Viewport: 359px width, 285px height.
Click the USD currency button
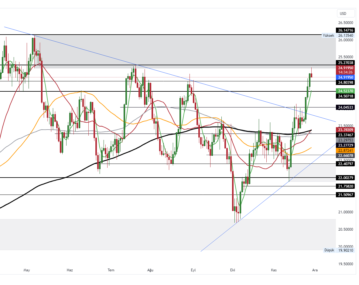346,13
